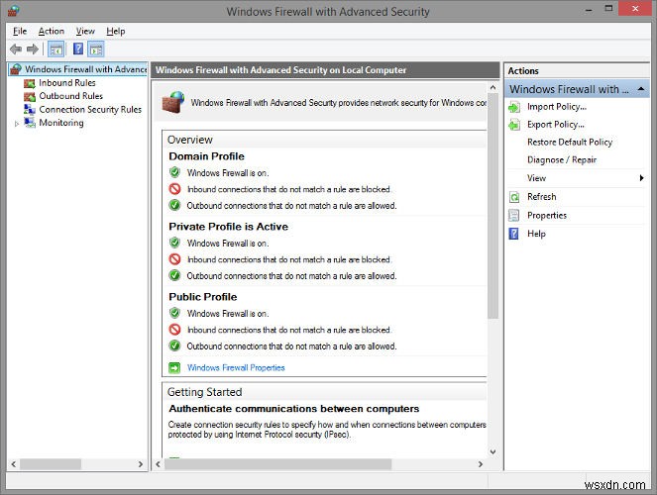Click the green check icon under Private Profile outbound

tap(174, 276)
